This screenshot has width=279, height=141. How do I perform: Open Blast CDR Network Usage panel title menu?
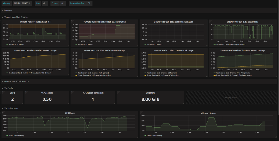[x=173, y=50]
